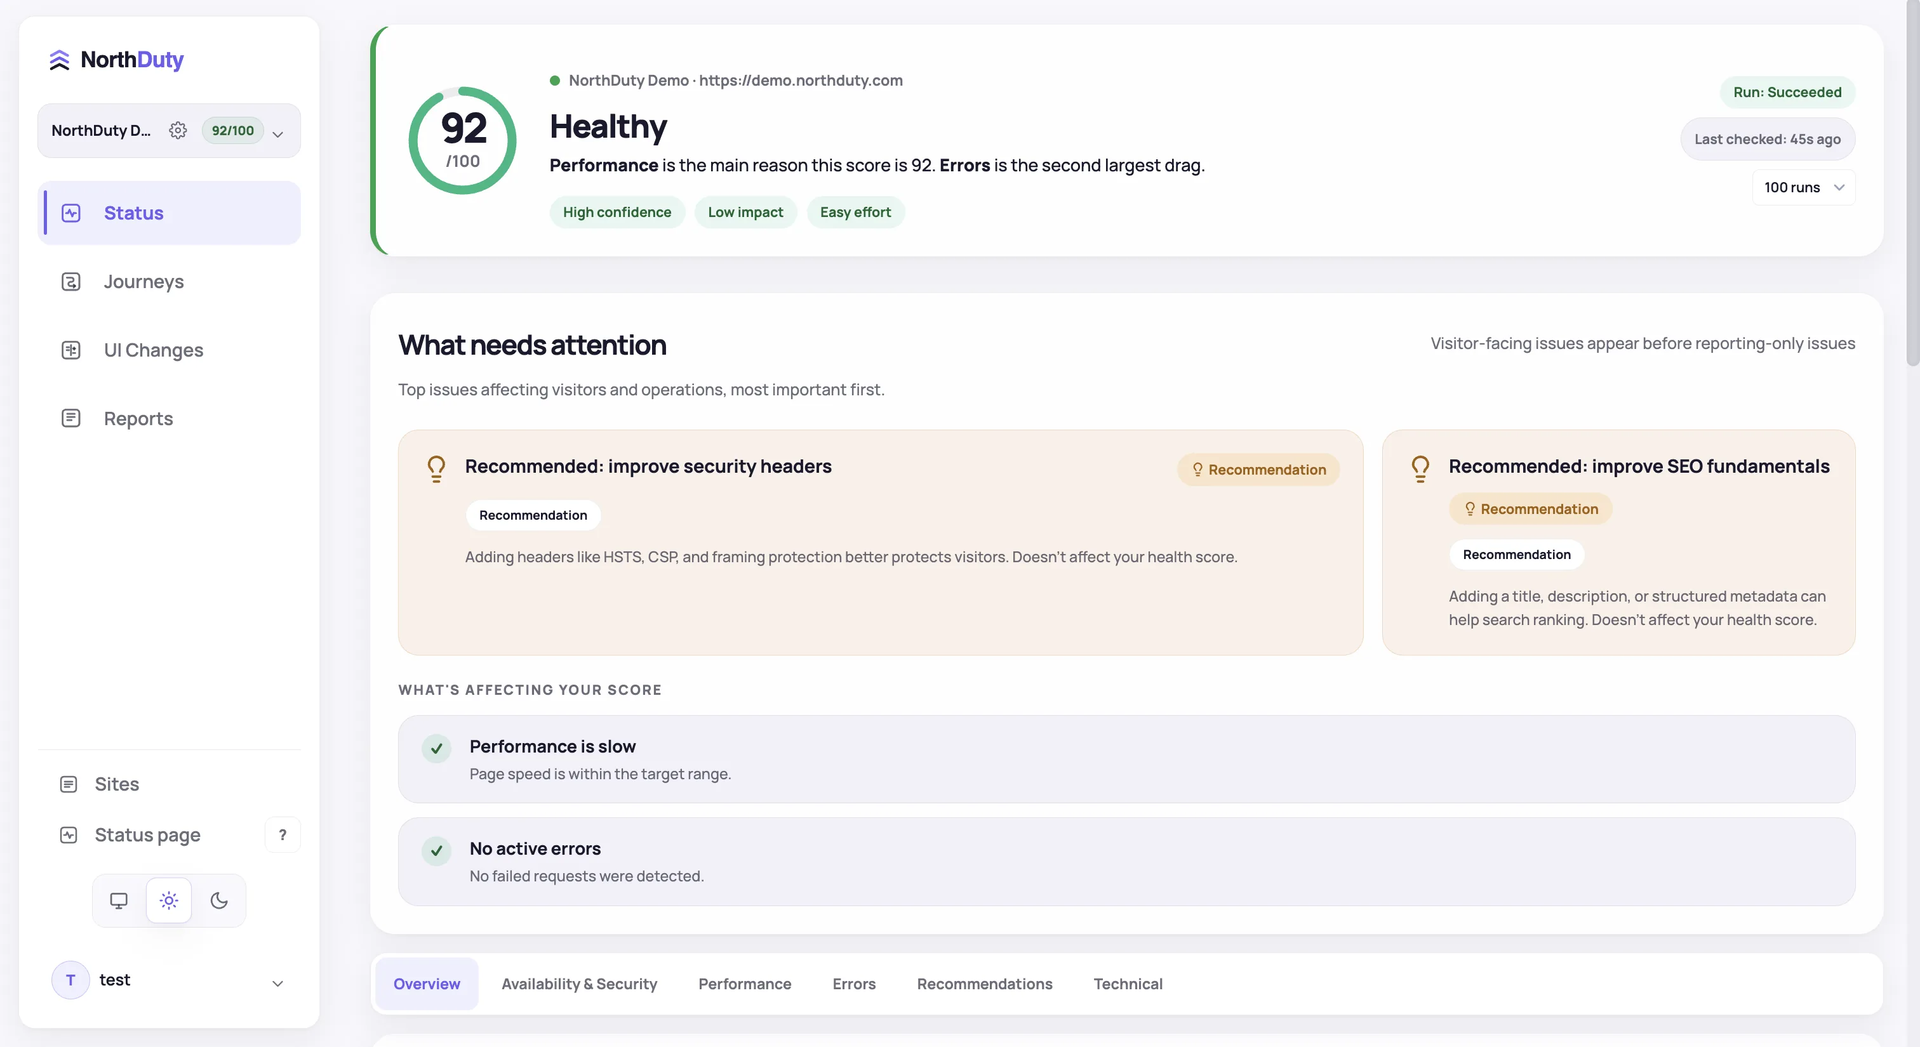This screenshot has width=1920, height=1047.
Task: Click the NorthDuty logo icon
Action: click(x=59, y=60)
